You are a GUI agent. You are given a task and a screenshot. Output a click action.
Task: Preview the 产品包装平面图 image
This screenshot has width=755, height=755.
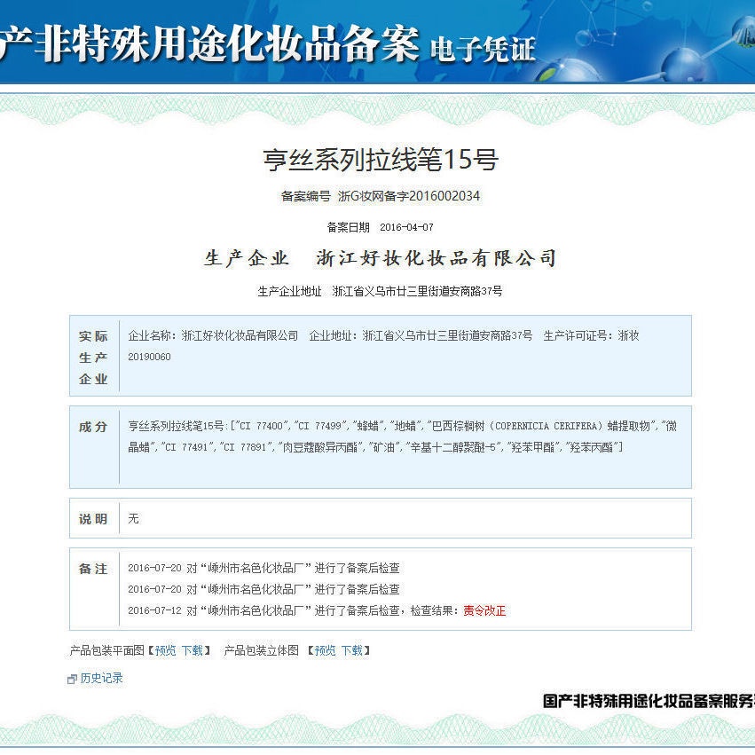tap(165, 650)
